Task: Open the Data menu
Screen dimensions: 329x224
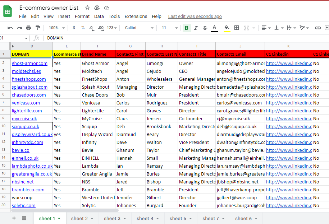Action: coord(99,17)
